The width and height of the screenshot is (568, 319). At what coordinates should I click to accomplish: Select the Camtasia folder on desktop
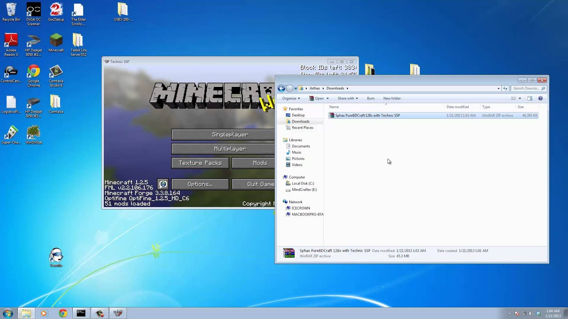tap(56, 105)
